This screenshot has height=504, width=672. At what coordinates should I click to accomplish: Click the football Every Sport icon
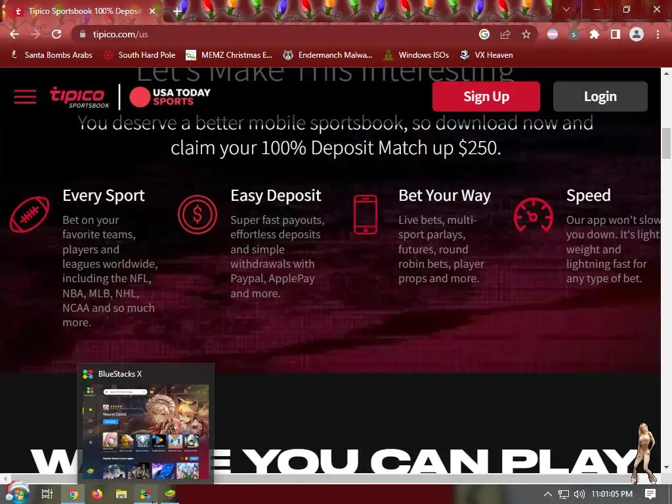coord(30,215)
